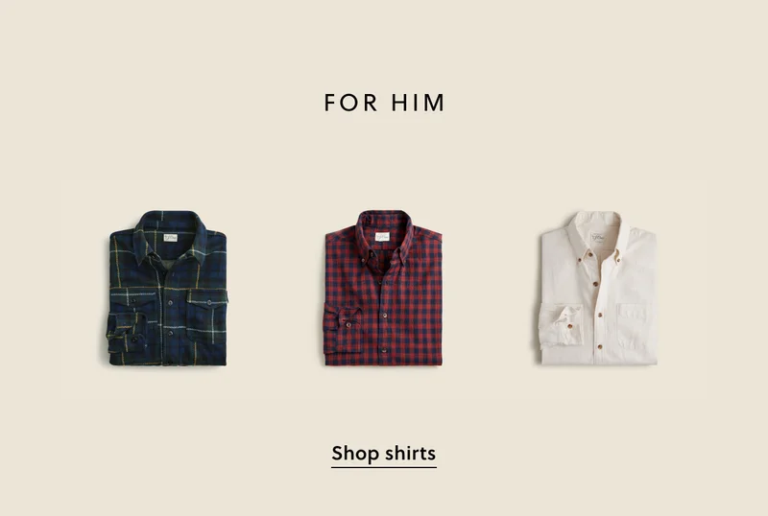Click the folded cuff of the white shirt

point(561,325)
